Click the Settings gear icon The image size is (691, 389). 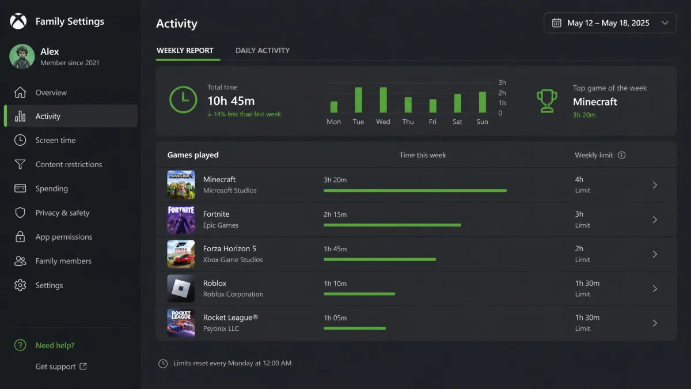click(x=20, y=285)
